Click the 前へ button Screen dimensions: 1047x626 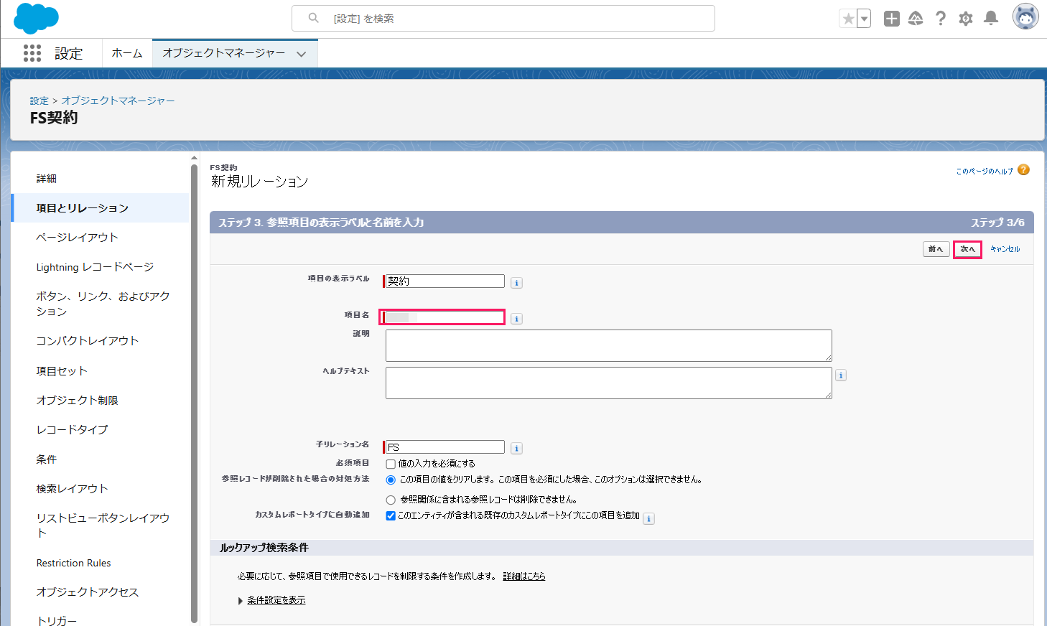(x=936, y=249)
